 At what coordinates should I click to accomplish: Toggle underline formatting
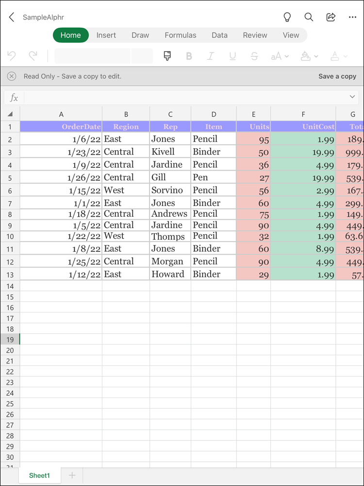pos(232,56)
